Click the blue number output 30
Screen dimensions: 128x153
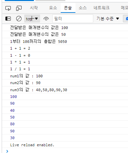[x=12, y=138]
